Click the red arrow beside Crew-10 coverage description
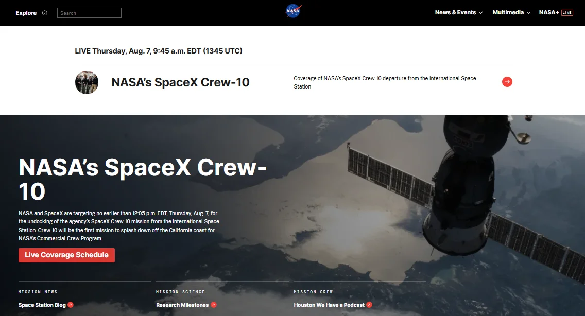Screen dimensions: 585x316 point(507,82)
